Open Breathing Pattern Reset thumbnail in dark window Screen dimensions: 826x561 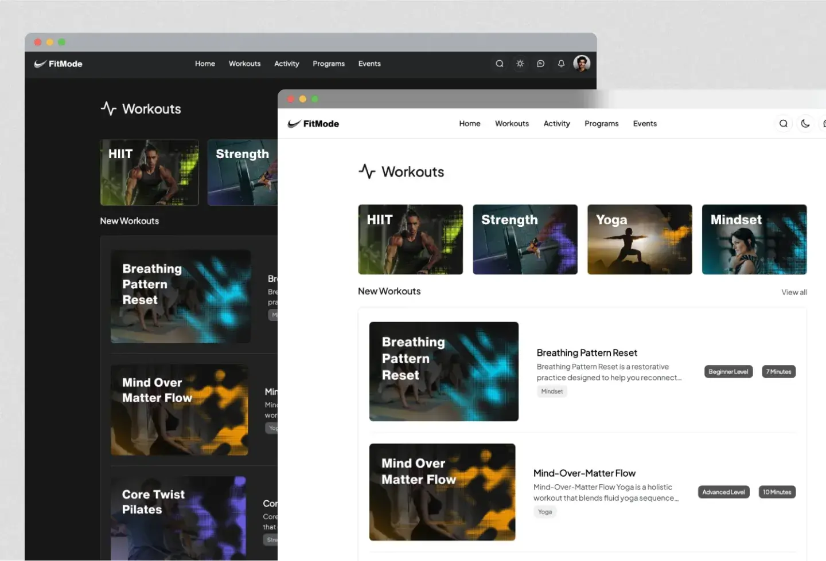181,296
